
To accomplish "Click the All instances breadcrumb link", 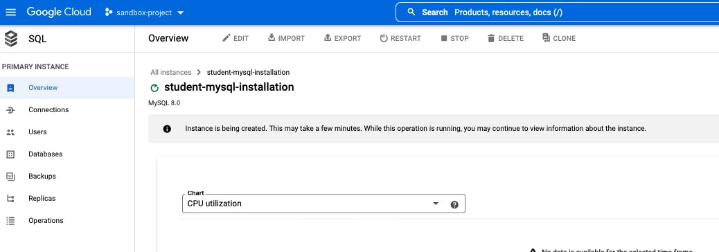I will (x=170, y=73).
